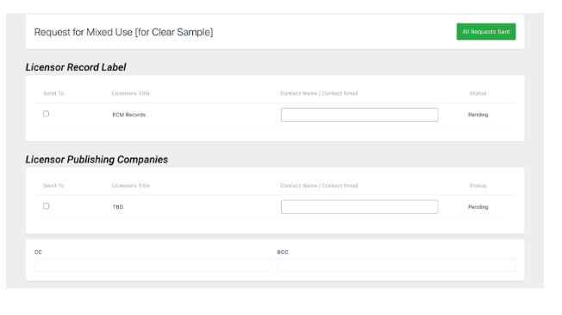Viewport: 562px width, 315px height.
Task: Click the Pending status for ECM Records
Action: 478,115
